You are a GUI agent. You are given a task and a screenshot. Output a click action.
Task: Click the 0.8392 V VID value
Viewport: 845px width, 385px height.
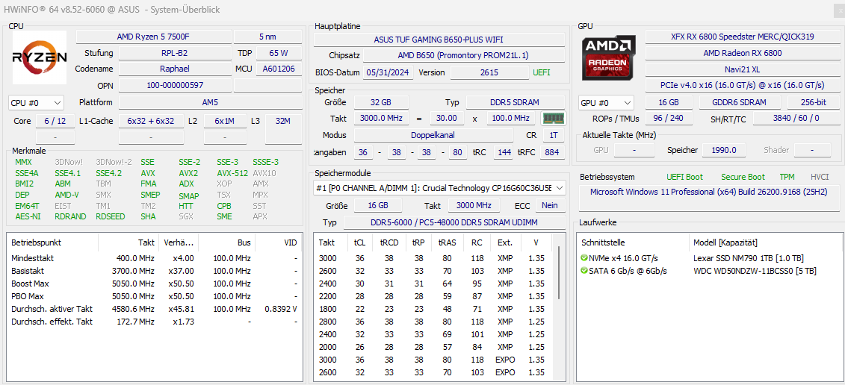[281, 309]
